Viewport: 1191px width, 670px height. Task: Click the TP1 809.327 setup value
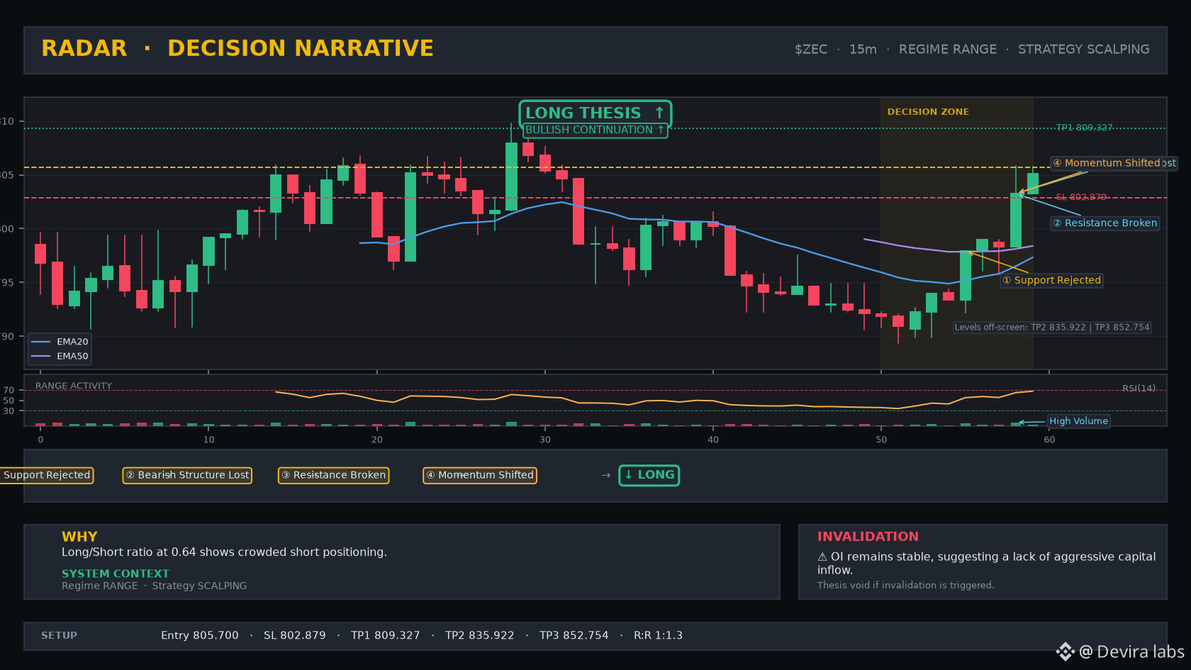click(x=386, y=635)
